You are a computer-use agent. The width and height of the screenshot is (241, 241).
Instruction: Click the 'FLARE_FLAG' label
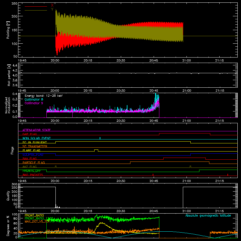click(31, 150)
